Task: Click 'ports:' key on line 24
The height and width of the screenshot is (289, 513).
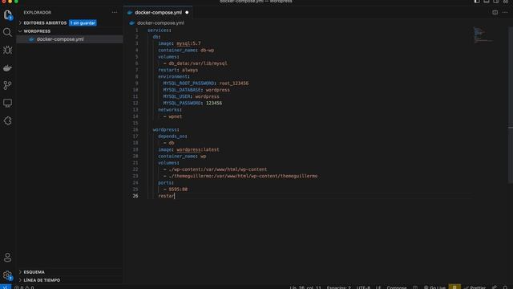Action: 166,182
